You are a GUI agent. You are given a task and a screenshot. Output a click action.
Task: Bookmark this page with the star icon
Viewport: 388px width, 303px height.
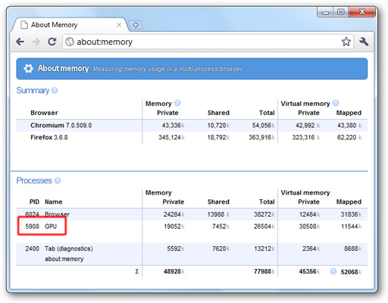[x=346, y=42]
